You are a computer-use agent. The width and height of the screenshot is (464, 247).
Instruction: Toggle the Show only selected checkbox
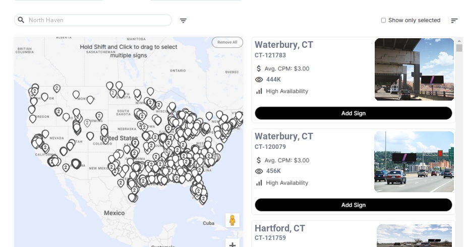click(383, 21)
